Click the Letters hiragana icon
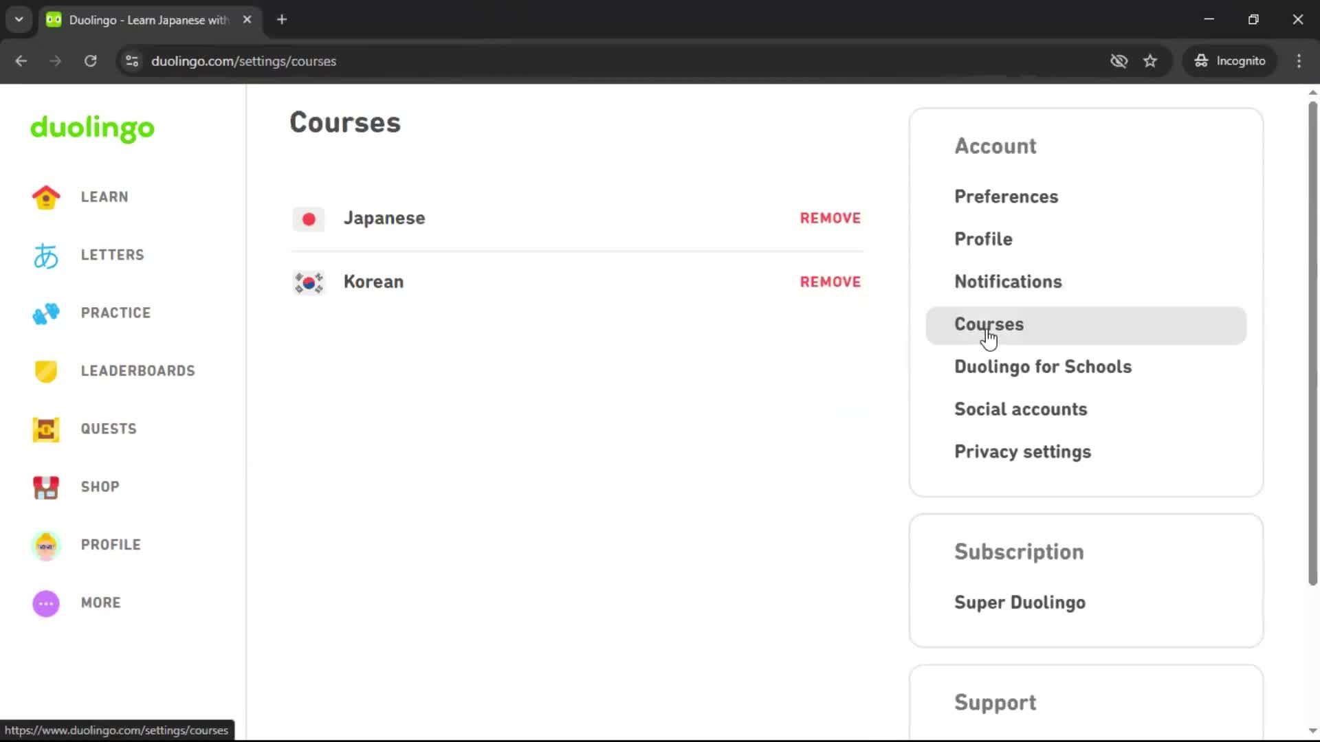1320x742 pixels. 46,256
